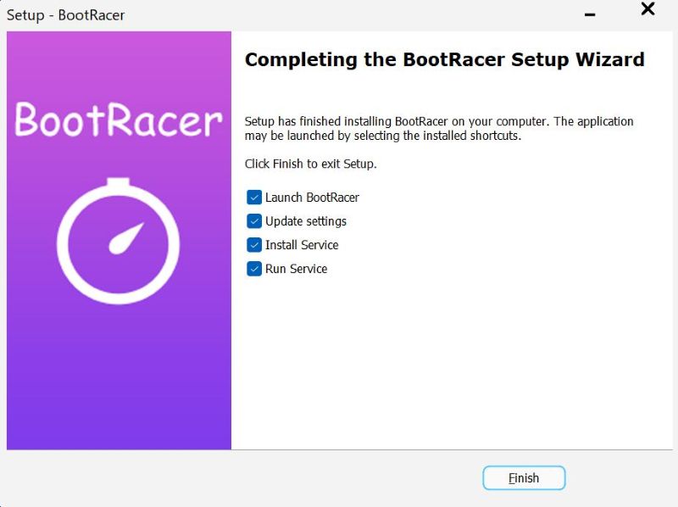
Task: Click Finish to exit Setup
Action: (x=524, y=478)
